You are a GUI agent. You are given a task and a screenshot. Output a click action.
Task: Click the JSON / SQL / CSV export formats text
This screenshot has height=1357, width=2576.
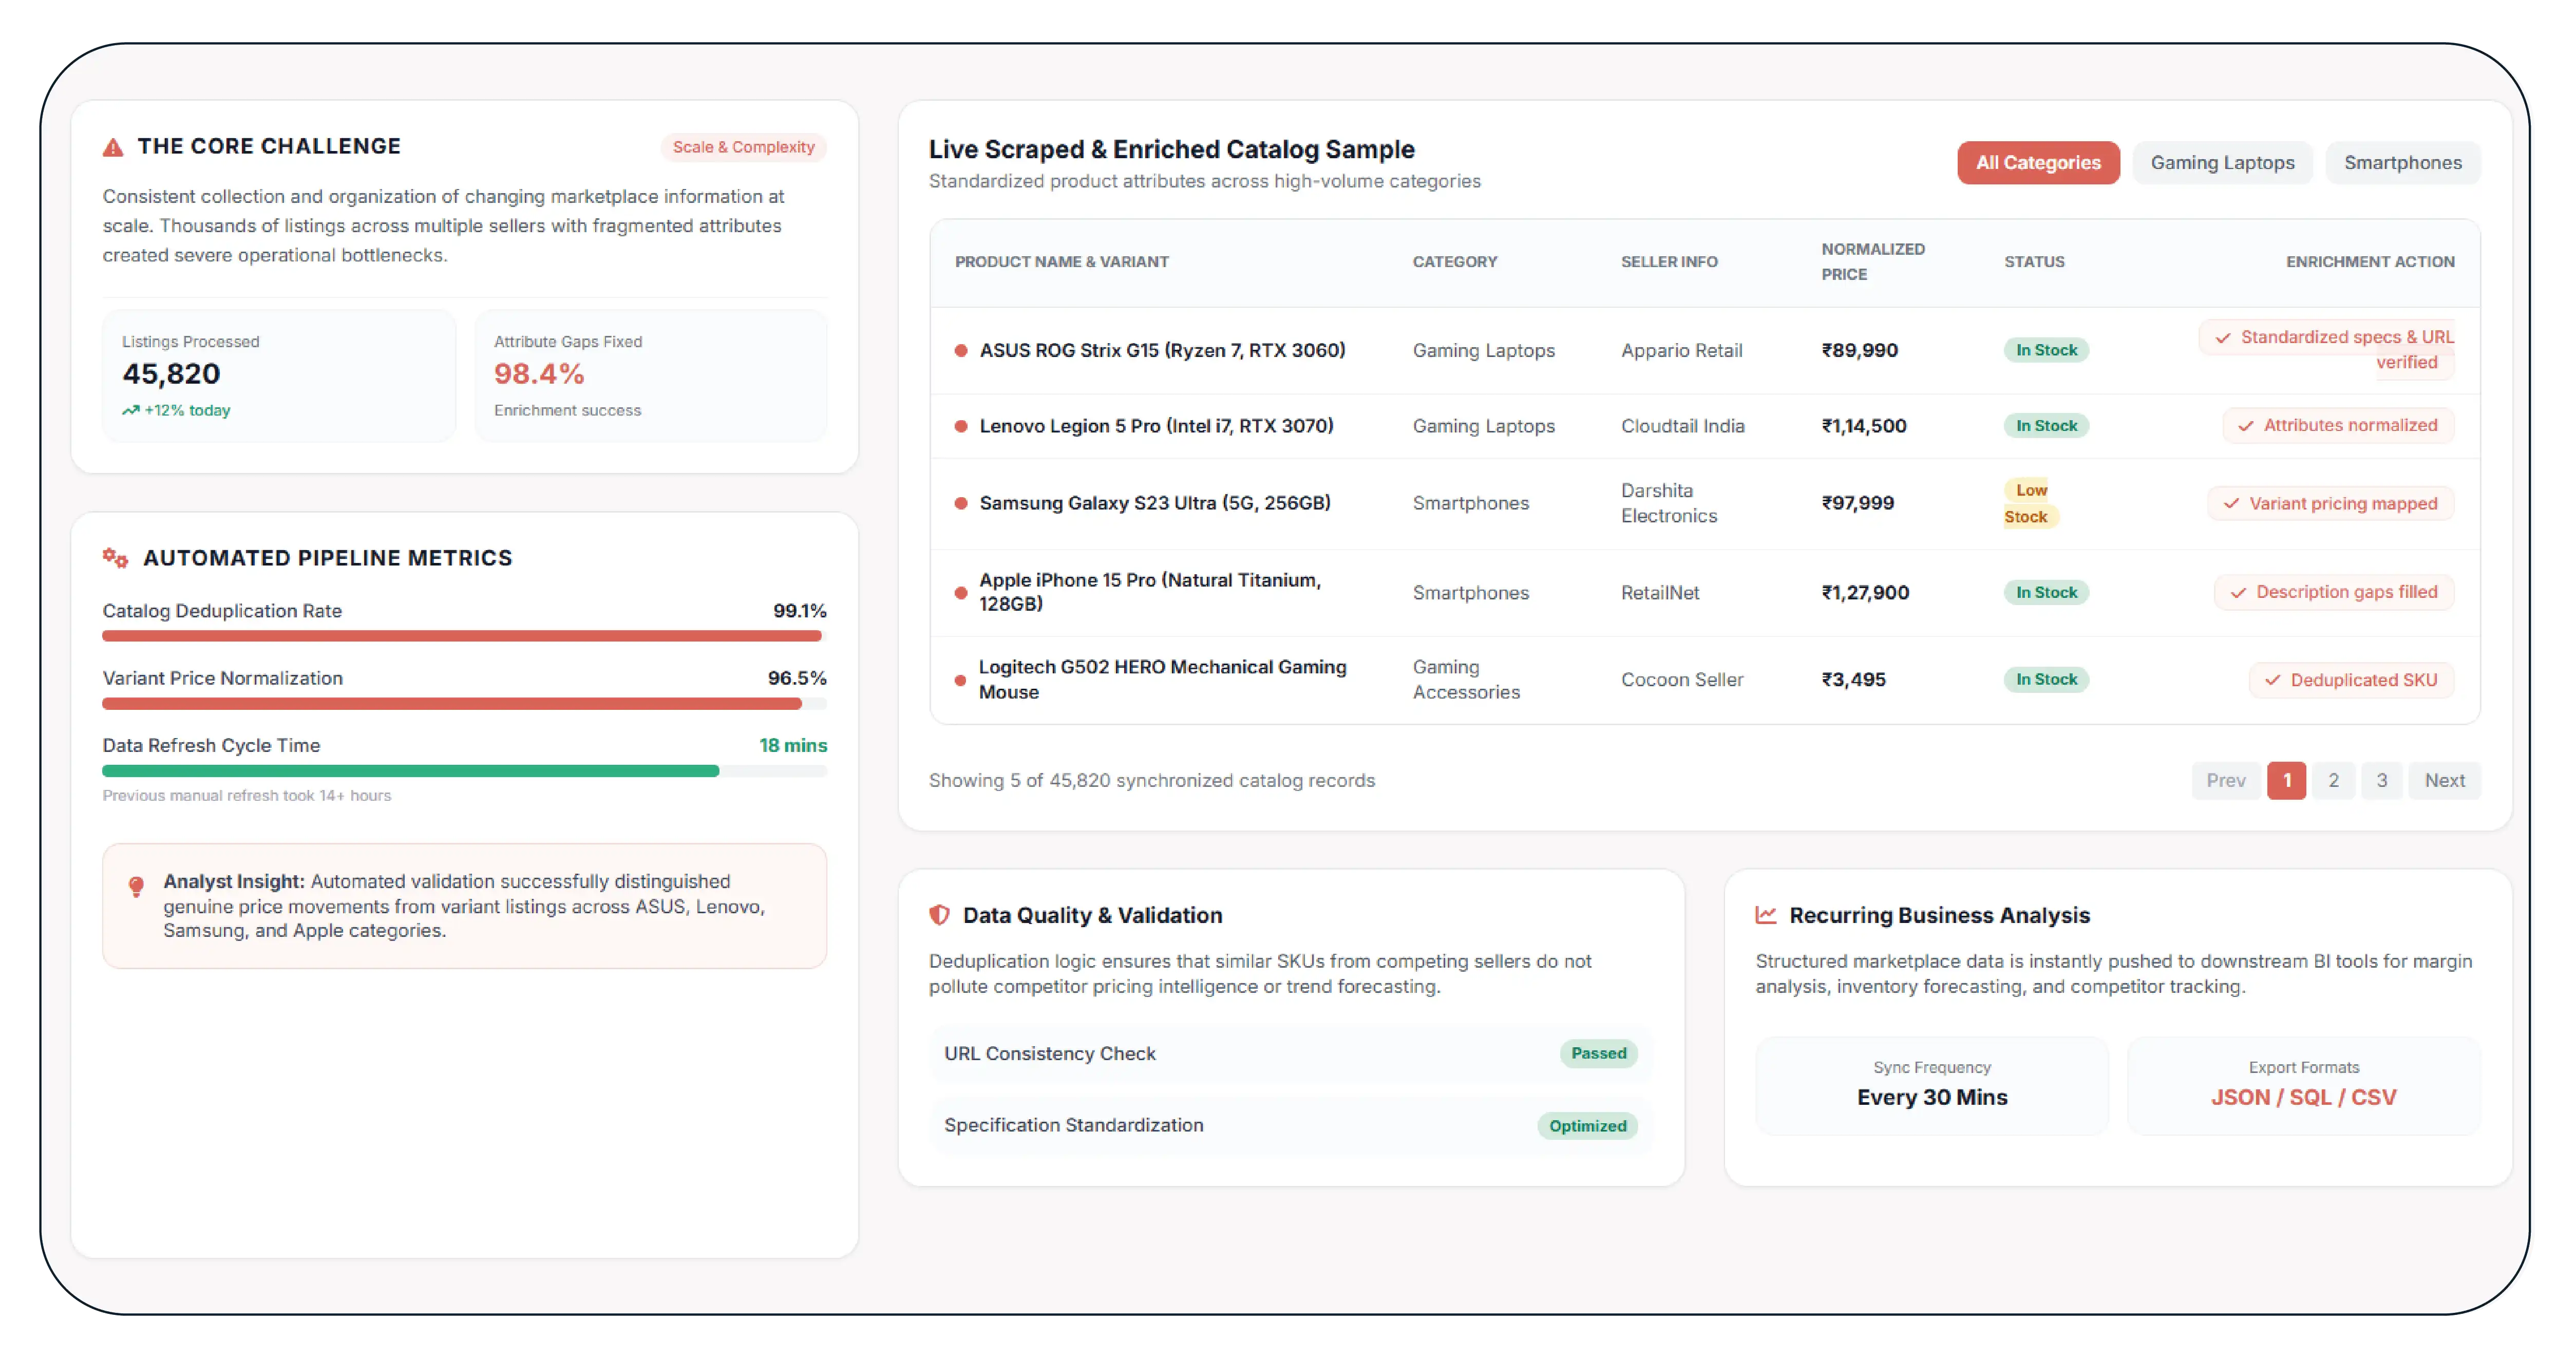point(2303,1097)
